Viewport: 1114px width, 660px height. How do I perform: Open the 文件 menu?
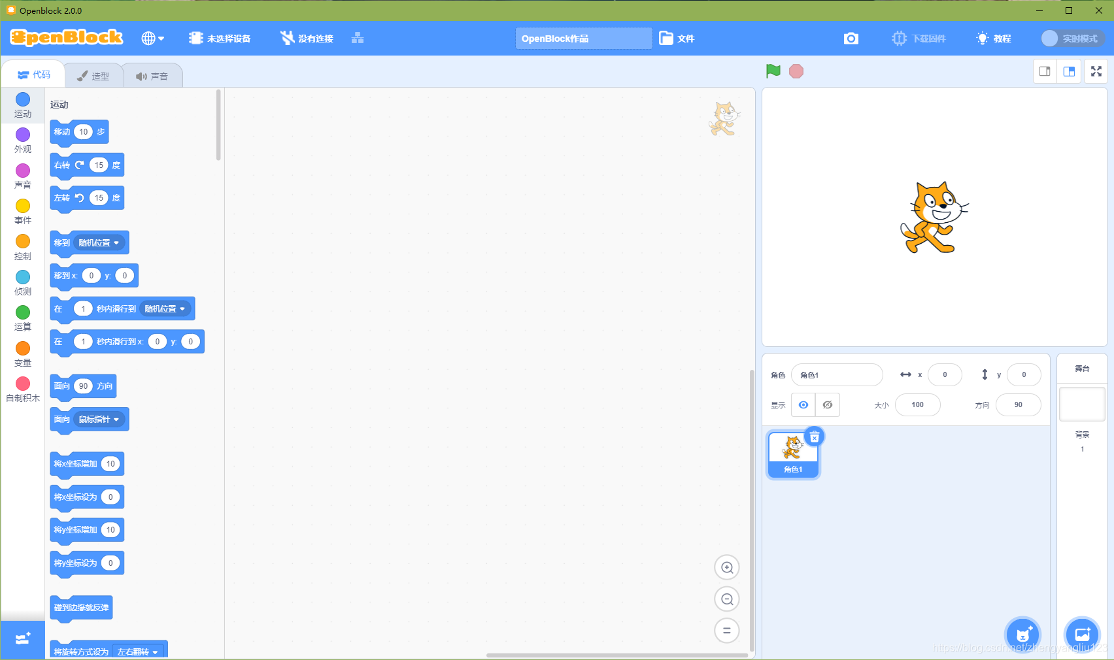tap(677, 39)
